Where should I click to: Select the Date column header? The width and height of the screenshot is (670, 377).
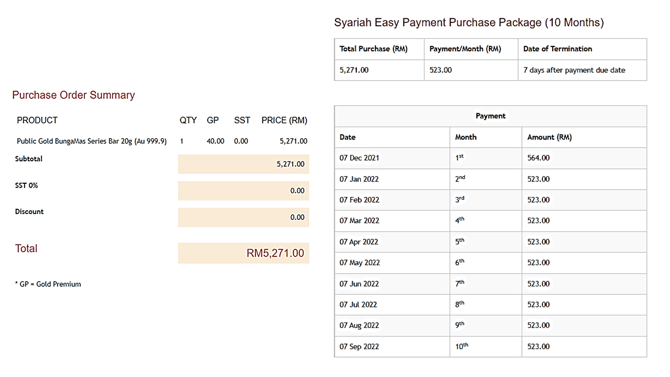[x=348, y=137]
